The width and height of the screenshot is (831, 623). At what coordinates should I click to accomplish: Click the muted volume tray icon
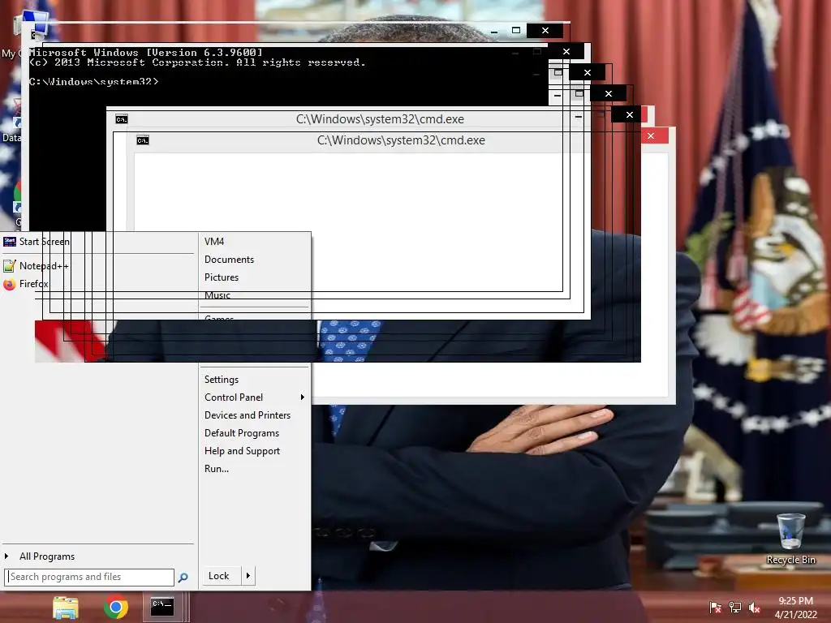755,608
